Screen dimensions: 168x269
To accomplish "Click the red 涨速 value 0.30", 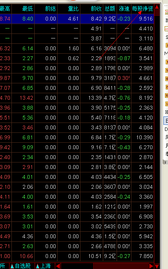I will 124,78.
